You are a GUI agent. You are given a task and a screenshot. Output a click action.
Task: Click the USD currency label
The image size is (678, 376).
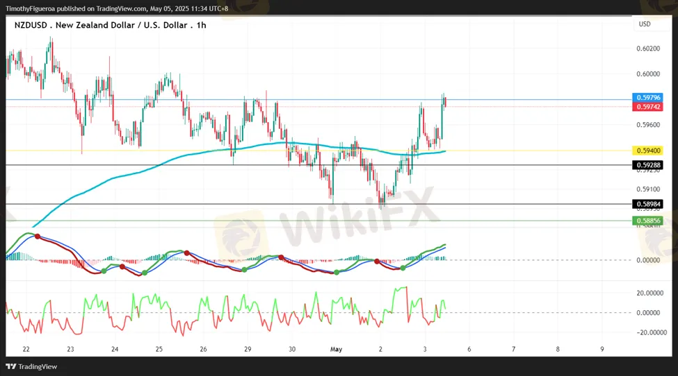[x=645, y=24]
